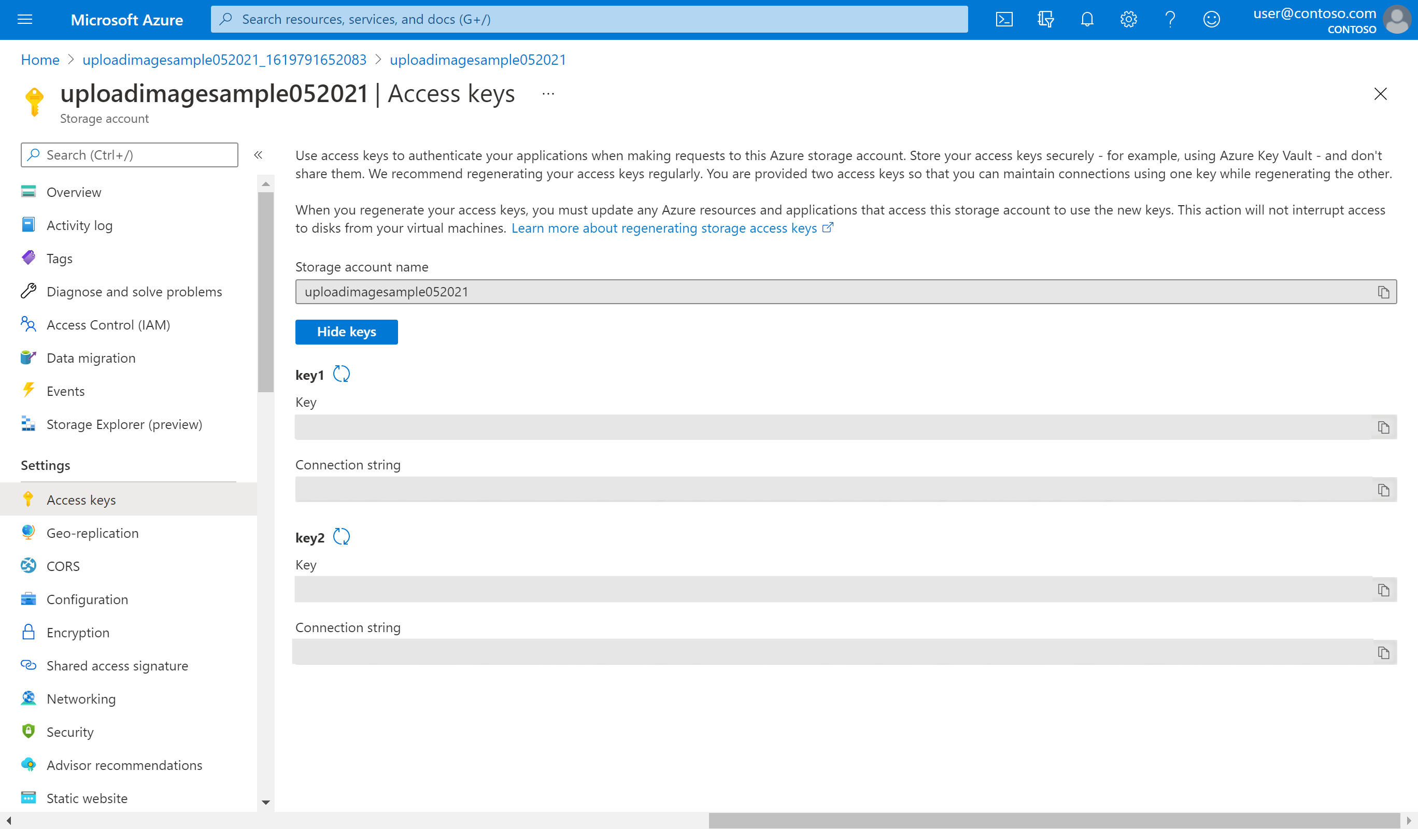Select Access keys in Settings

coord(129,500)
